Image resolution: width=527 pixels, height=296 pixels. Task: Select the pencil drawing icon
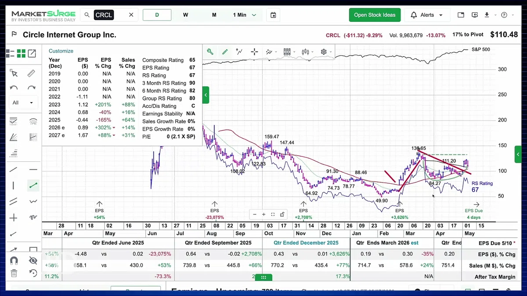pos(225,52)
